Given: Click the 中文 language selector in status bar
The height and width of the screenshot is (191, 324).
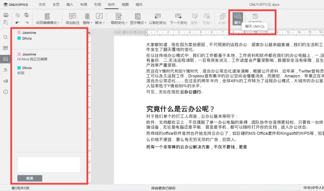Looking at the screenshot, I should pos(314,188).
